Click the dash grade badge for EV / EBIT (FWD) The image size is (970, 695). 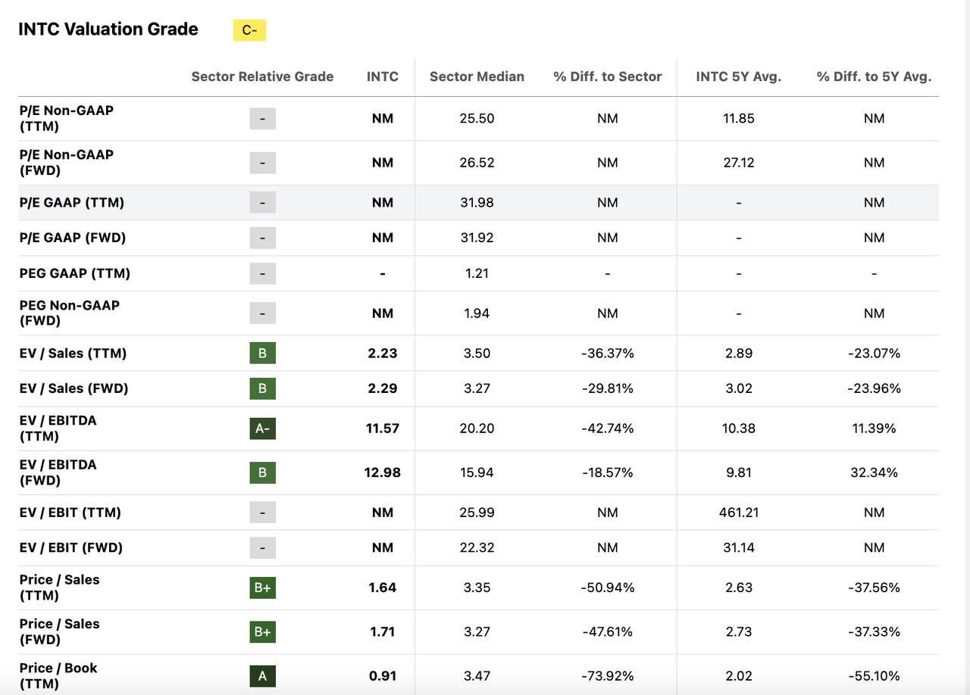click(x=262, y=547)
